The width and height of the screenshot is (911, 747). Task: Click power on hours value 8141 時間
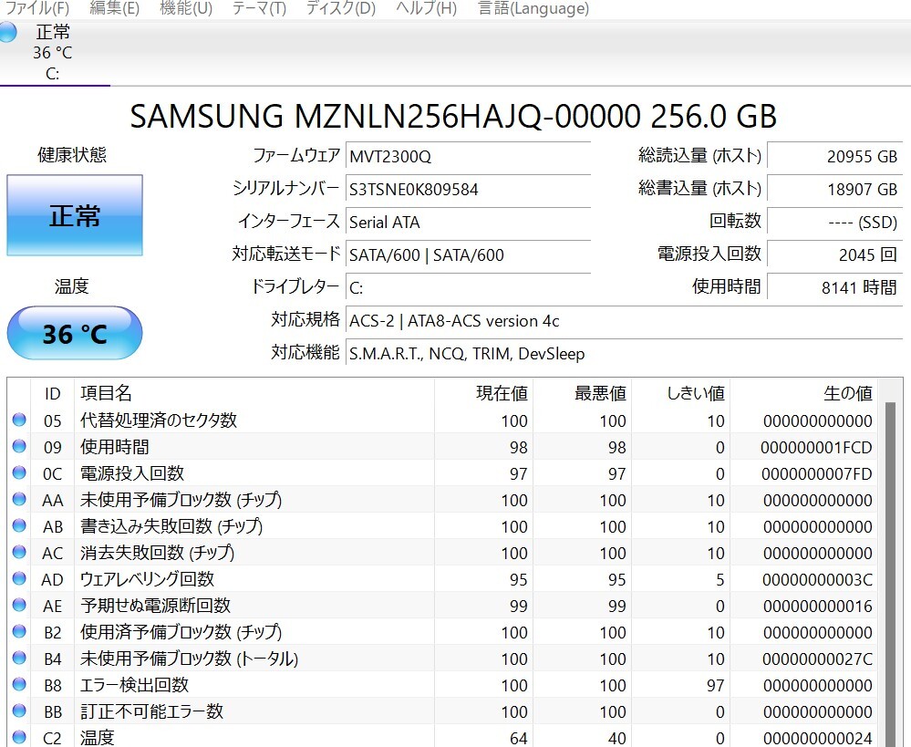point(834,287)
